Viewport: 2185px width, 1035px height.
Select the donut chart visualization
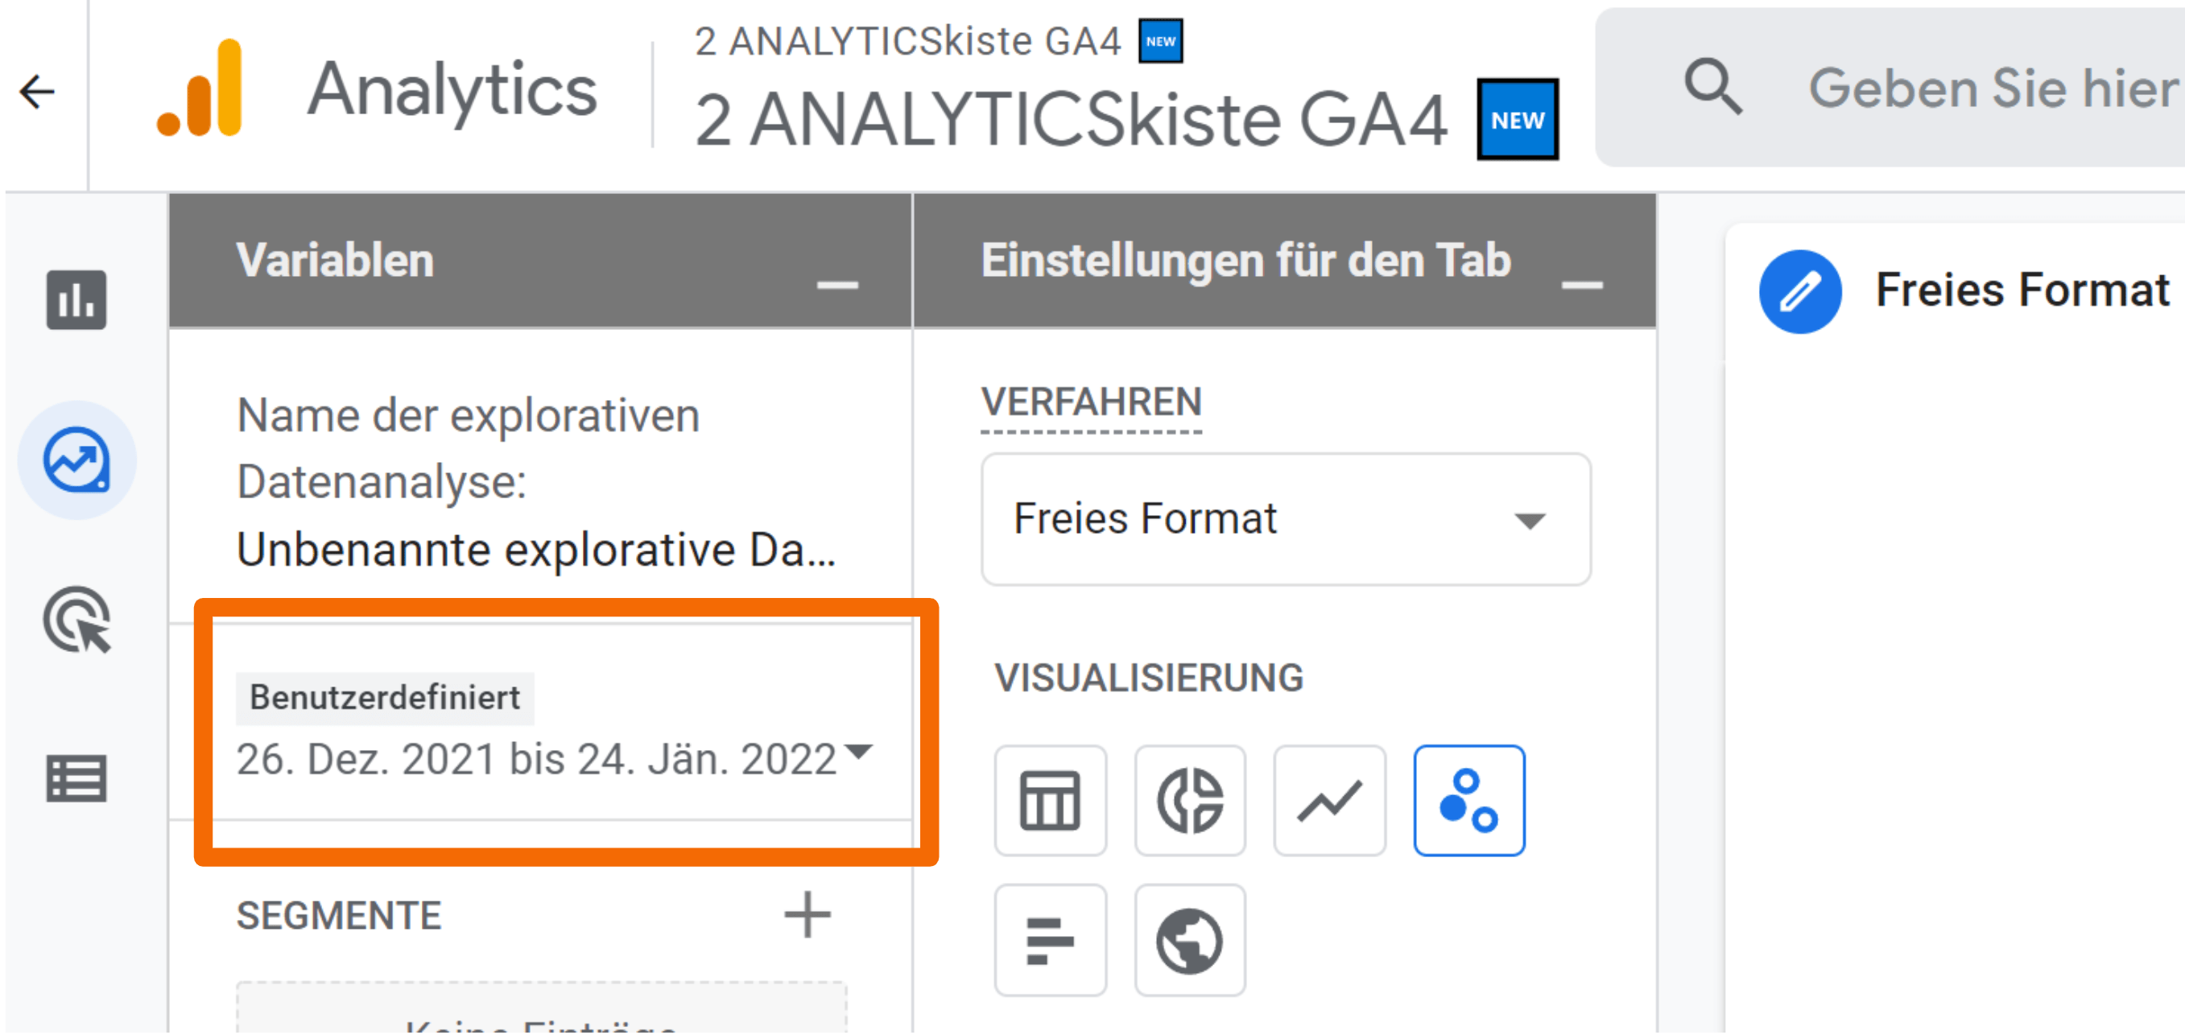(1190, 800)
